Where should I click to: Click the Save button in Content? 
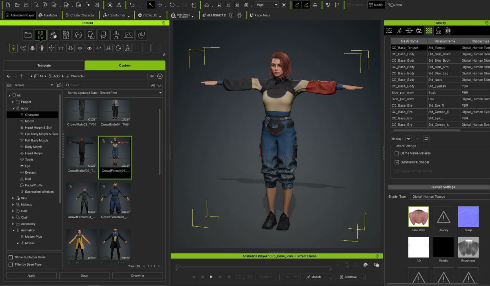(x=84, y=276)
